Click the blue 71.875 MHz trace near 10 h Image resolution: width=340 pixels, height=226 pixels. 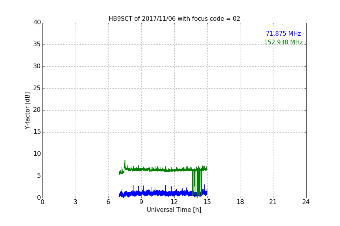pos(152,193)
